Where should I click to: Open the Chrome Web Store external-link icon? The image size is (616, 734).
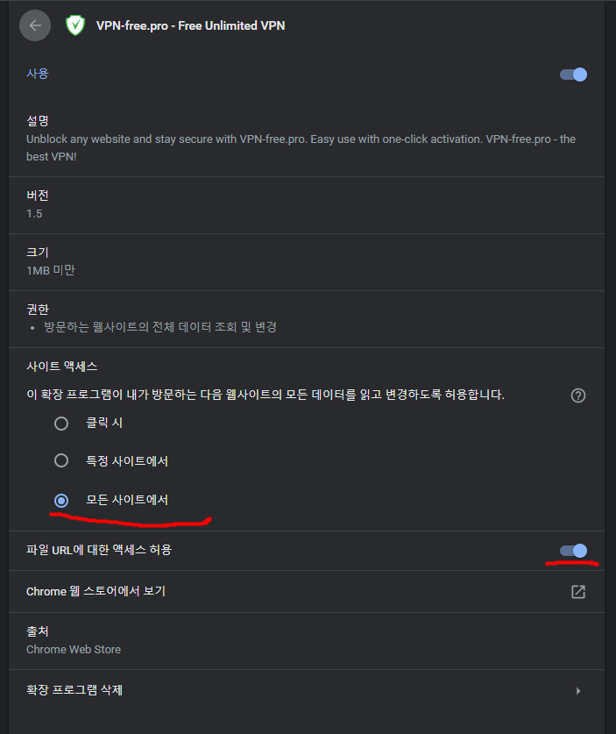[578, 592]
